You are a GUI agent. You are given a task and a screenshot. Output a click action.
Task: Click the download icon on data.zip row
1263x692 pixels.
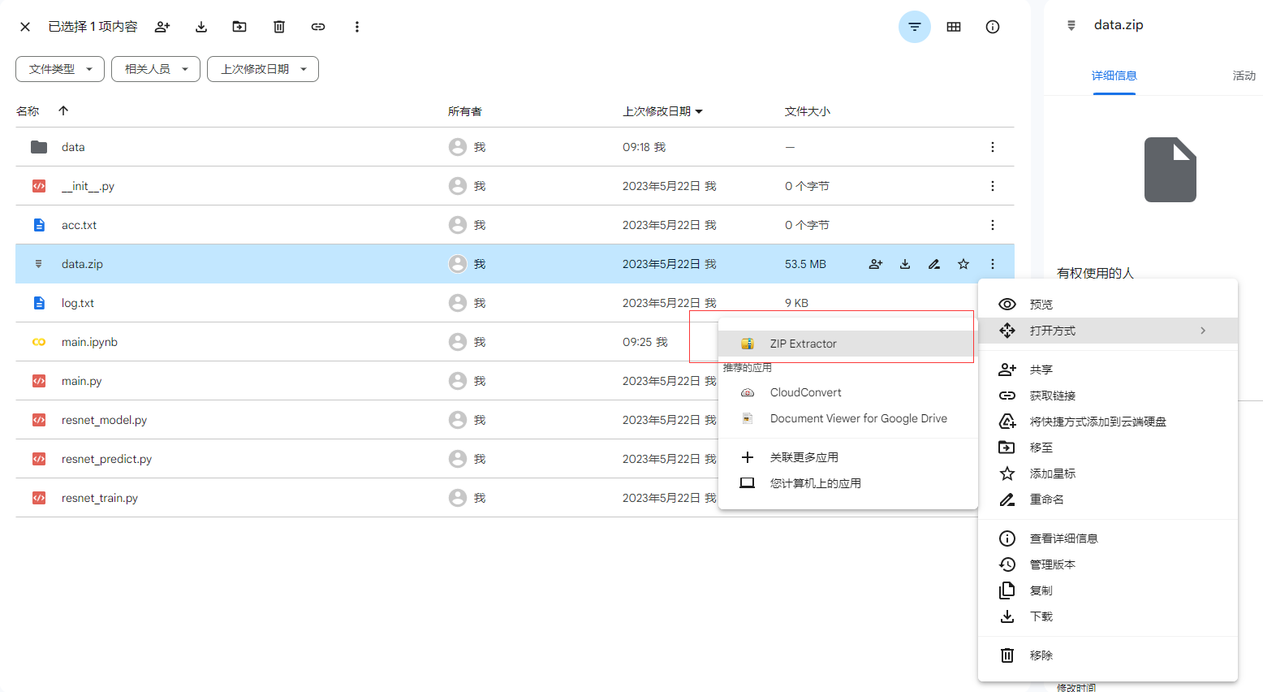(x=905, y=264)
